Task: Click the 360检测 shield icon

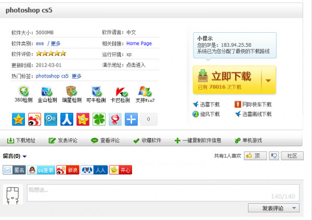Action: 23,91
